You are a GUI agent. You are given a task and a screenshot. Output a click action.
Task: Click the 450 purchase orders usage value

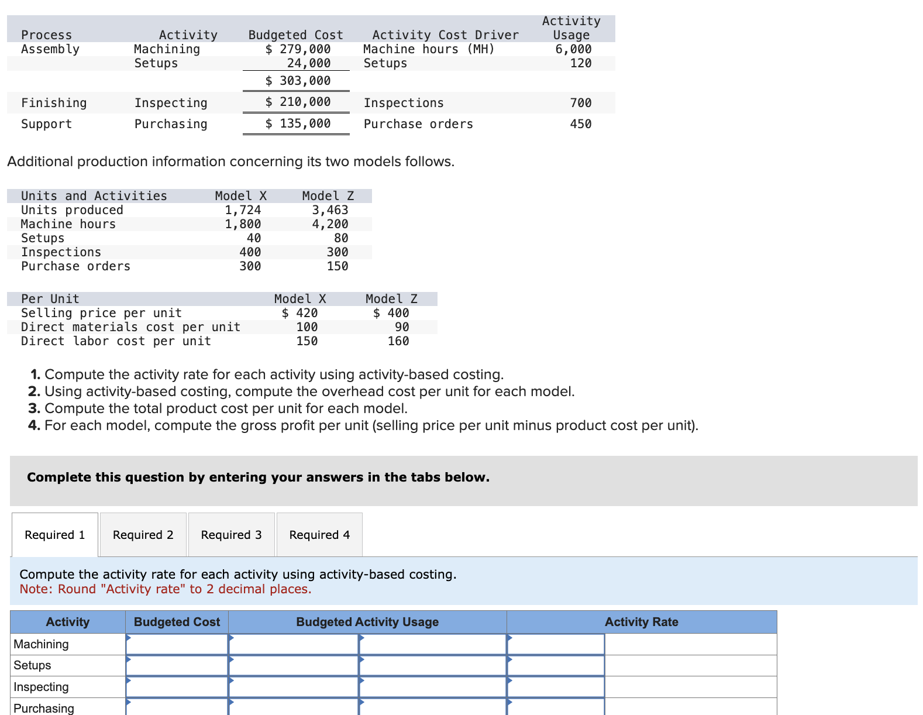[581, 124]
